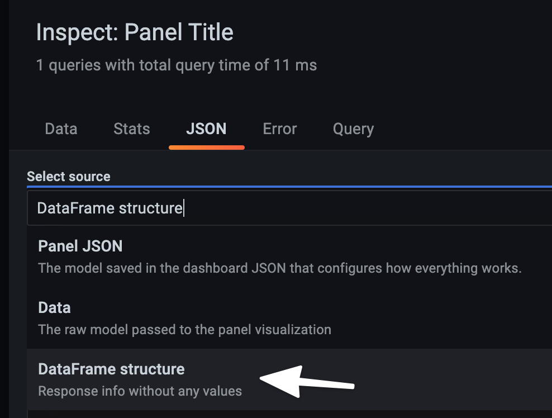
Task: Switch to the Data tab
Action: coord(60,129)
